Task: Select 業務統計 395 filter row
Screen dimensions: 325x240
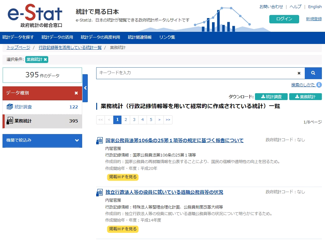Action: (x=42, y=121)
